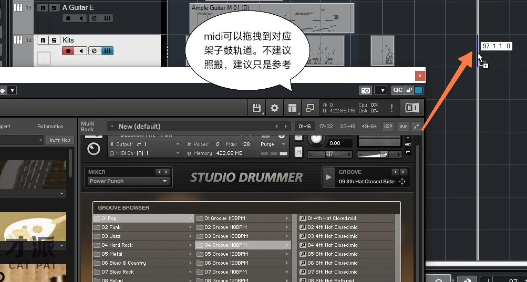Mute the instrument with M button
Viewport: 527px width, 282px height.
tap(298, 152)
